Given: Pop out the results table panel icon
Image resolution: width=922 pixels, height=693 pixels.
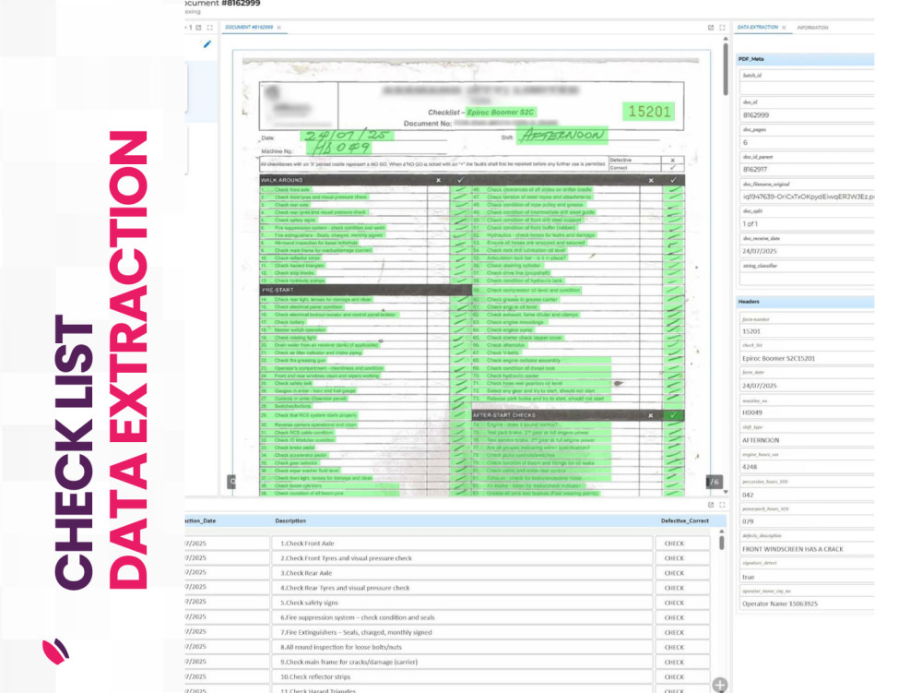Looking at the screenshot, I should point(711,505).
